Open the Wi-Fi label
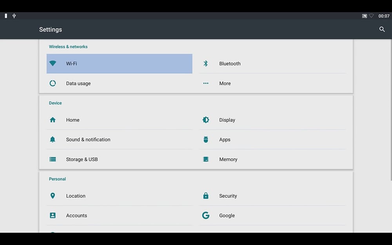392x245 pixels. coord(71,64)
